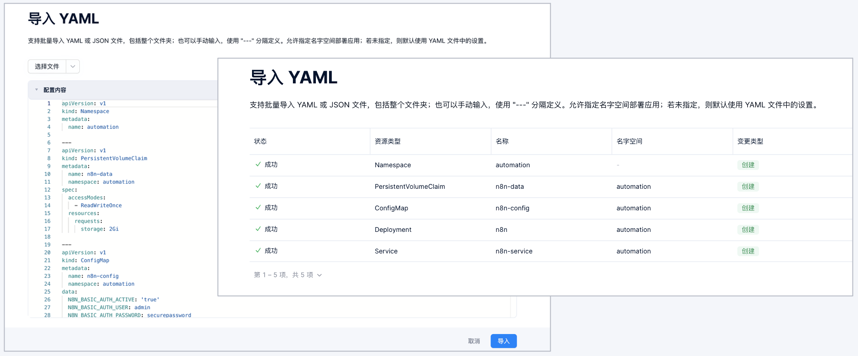Click the success checkmark in Deployment row
The width and height of the screenshot is (858, 356).
coord(258,229)
